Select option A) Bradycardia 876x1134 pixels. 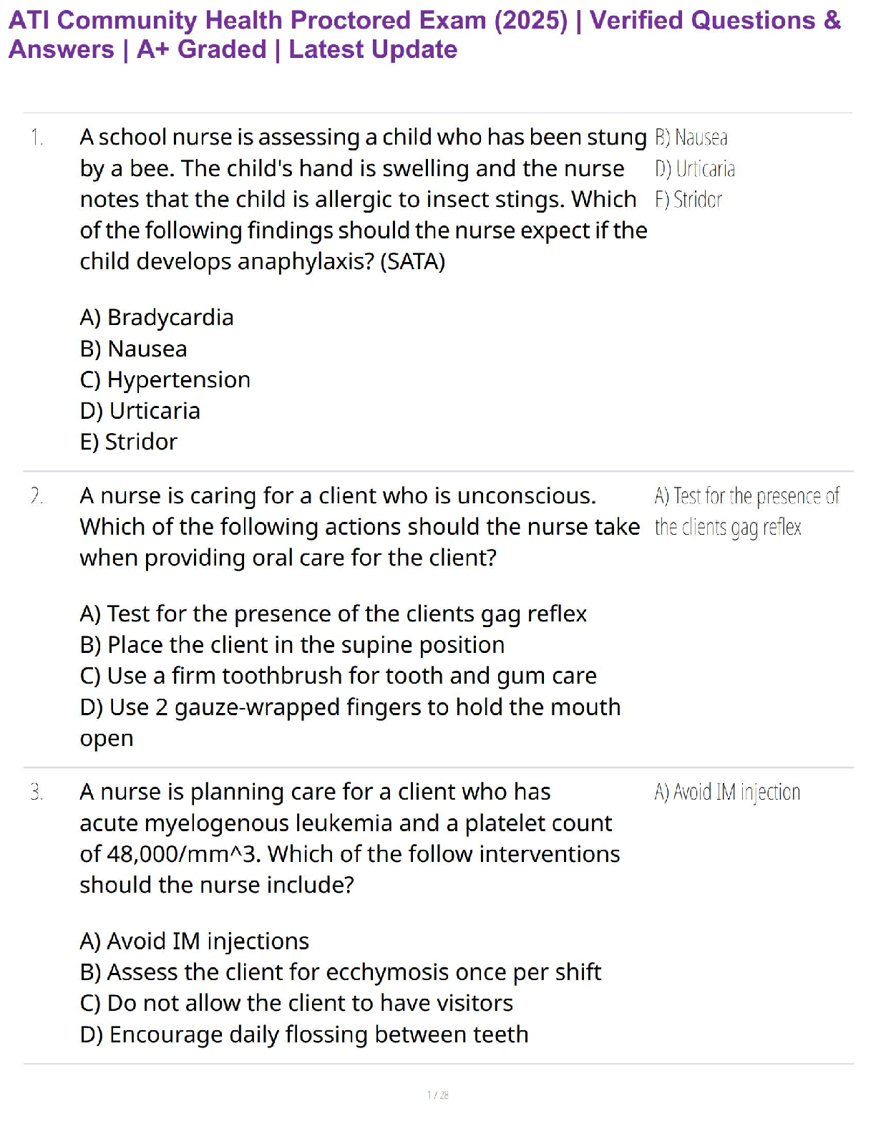click(157, 317)
